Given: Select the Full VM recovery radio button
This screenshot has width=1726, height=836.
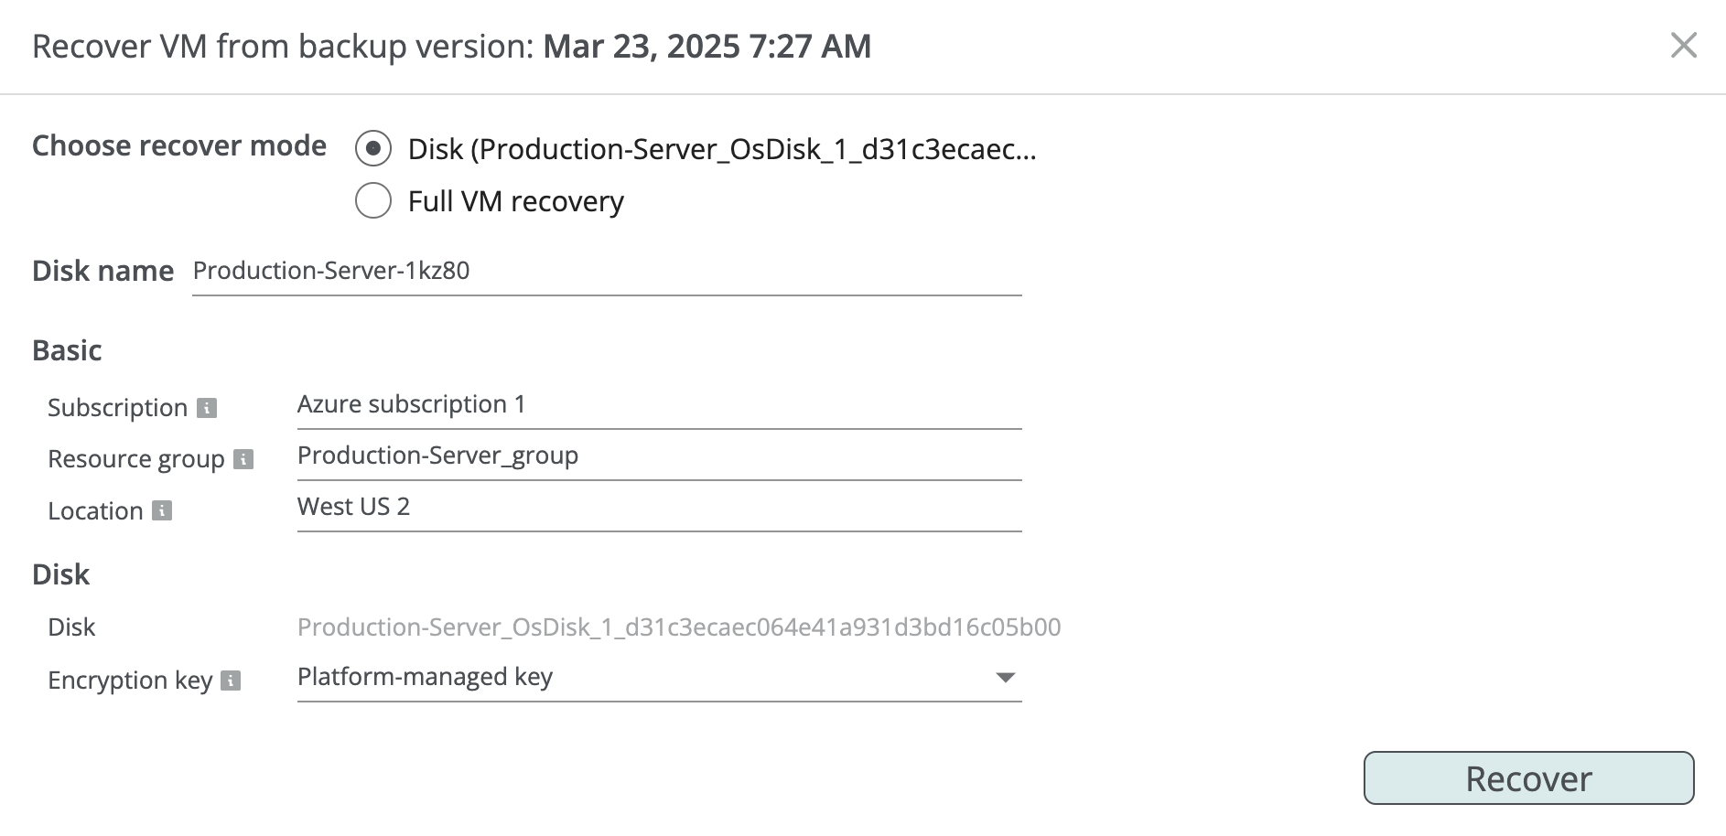Looking at the screenshot, I should pyautogui.click(x=373, y=200).
